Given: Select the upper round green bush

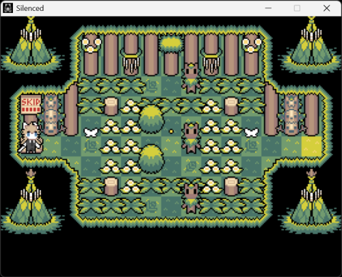Looking at the screenshot, I should tap(151, 119).
